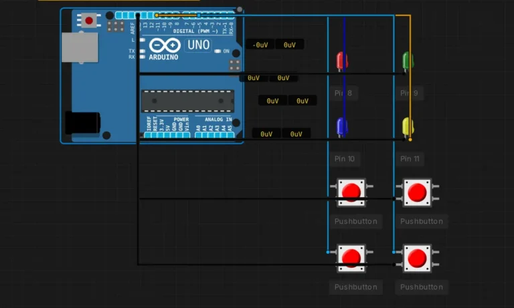Click the ON power indicator LED
The image size is (514, 308).
point(218,51)
